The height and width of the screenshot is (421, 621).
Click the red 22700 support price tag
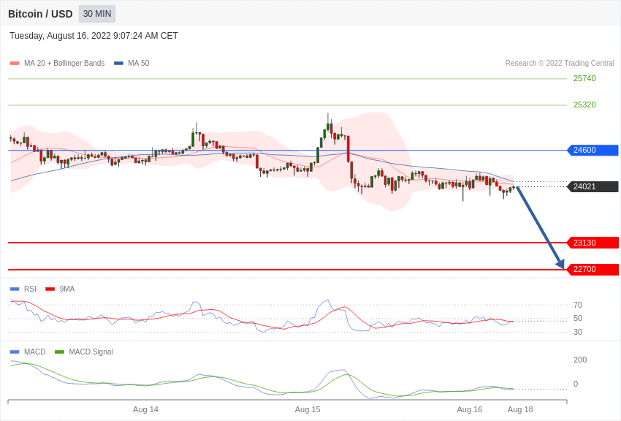click(593, 269)
